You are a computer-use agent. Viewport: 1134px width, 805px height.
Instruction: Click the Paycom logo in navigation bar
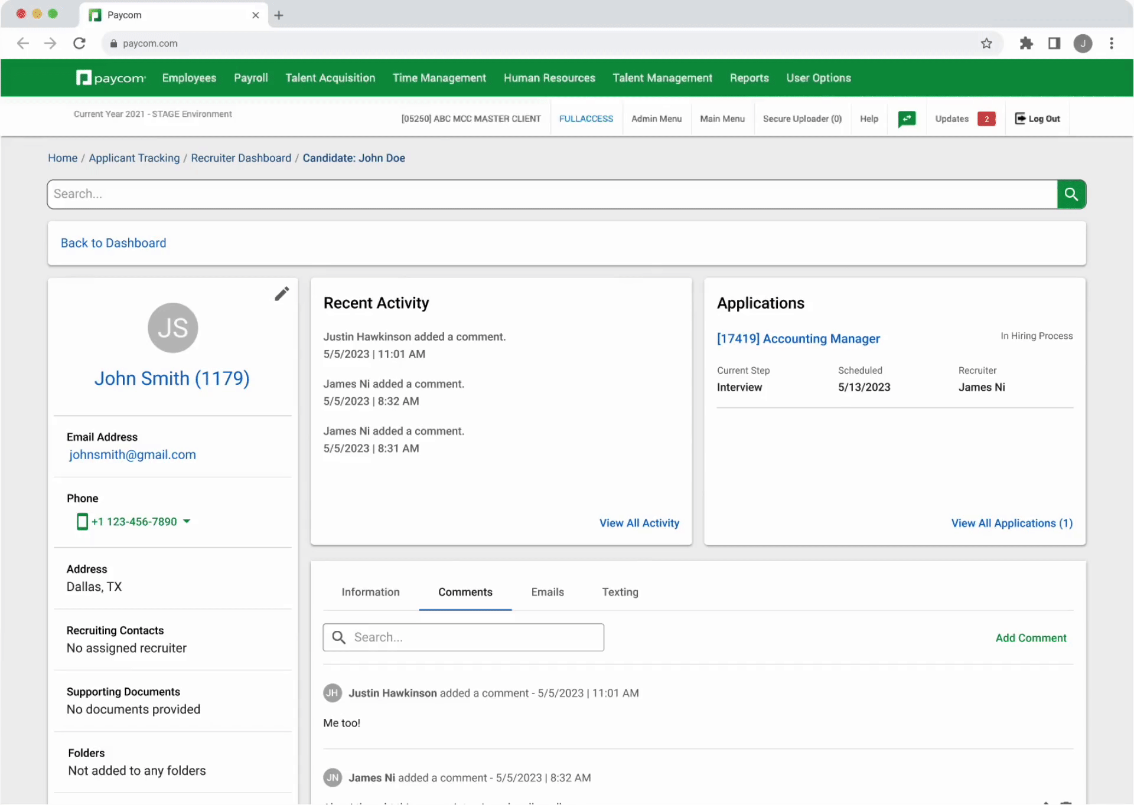(x=110, y=78)
